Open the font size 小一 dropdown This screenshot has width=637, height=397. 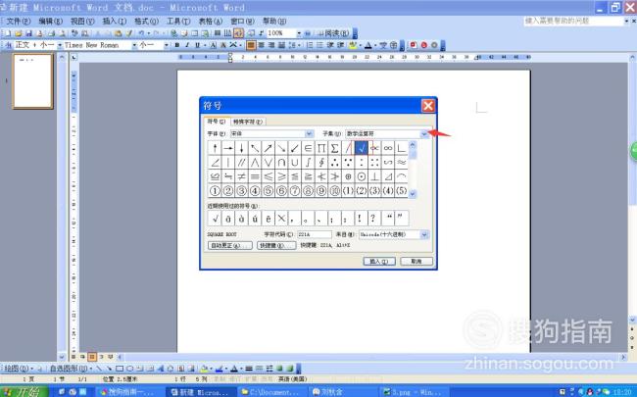click(x=167, y=45)
